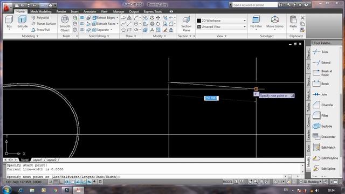The width and height of the screenshot is (345, 194).
Task: Toggle Annotation Visibility status icon
Action: coord(288,182)
